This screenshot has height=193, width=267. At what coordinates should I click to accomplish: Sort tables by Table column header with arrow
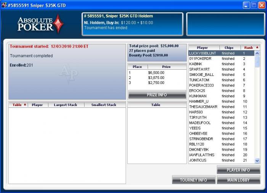point(18,105)
